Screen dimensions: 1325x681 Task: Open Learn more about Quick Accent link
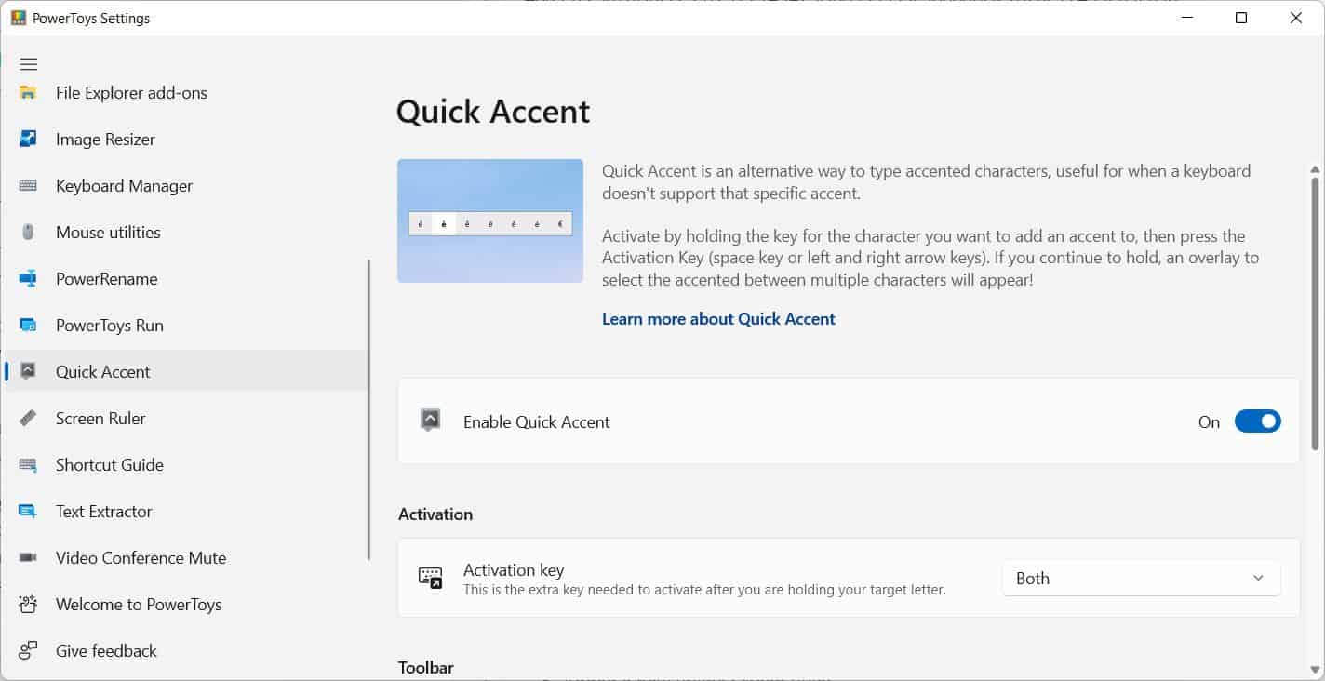pyautogui.click(x=718, y=319)
